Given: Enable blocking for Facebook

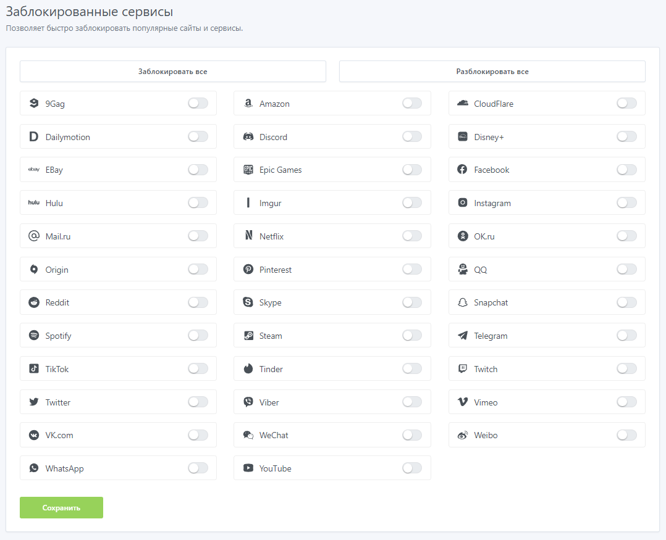Looking at the screenshot, I should 627,170.
